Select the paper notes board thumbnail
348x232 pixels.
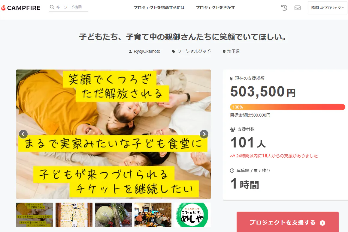pos(74,215)
